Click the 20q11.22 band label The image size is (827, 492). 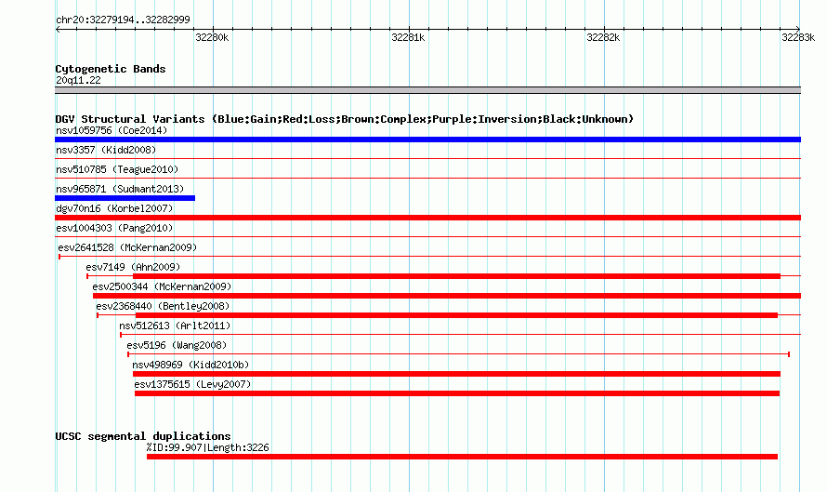[x=78, y=80]
